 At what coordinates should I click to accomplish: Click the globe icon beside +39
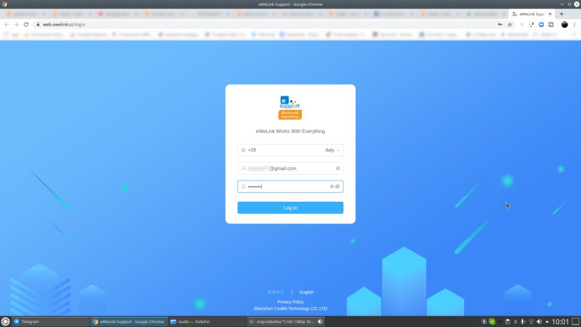pos(243,150)
